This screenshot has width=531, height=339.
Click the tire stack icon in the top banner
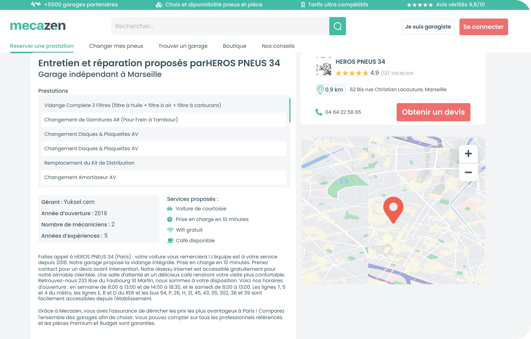pos(159,5)
